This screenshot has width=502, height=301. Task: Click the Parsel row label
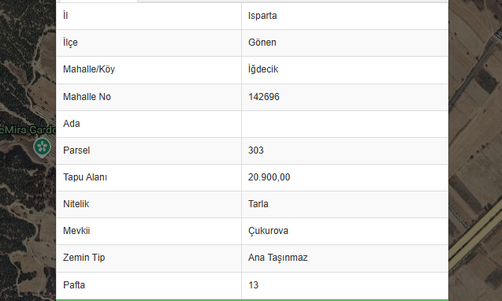pos(76,150)
